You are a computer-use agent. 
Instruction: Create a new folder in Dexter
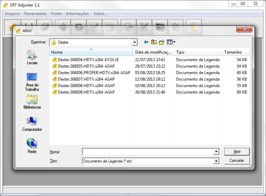pos(162,42)
